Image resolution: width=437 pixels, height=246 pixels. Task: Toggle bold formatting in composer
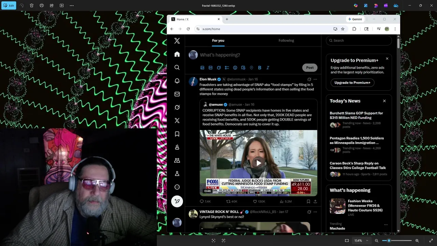point(259,68)
